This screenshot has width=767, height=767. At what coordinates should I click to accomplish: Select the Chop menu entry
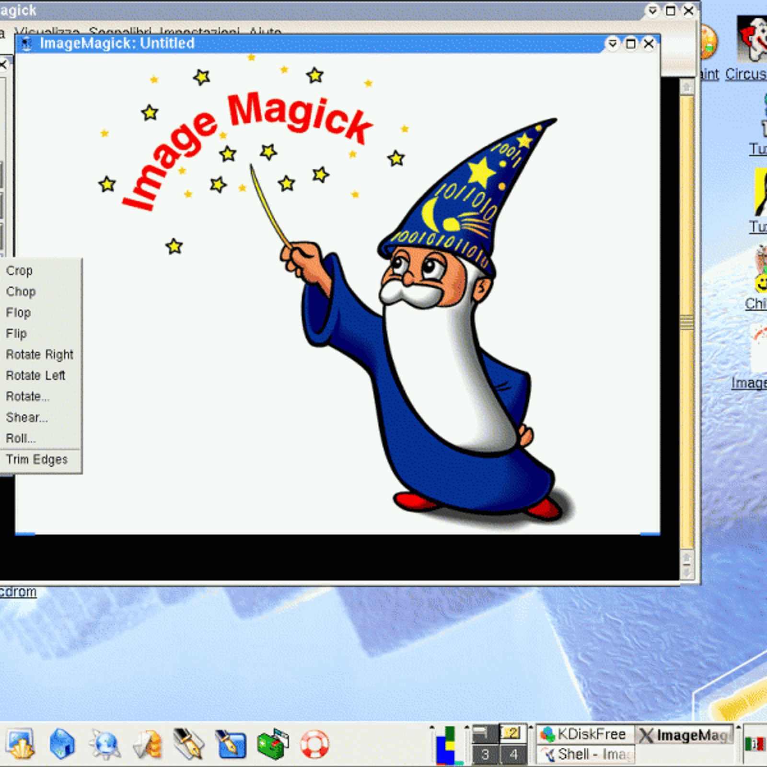[41, 291]
